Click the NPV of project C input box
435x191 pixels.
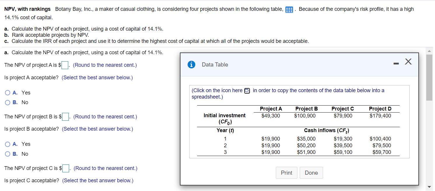coord(66,168)
